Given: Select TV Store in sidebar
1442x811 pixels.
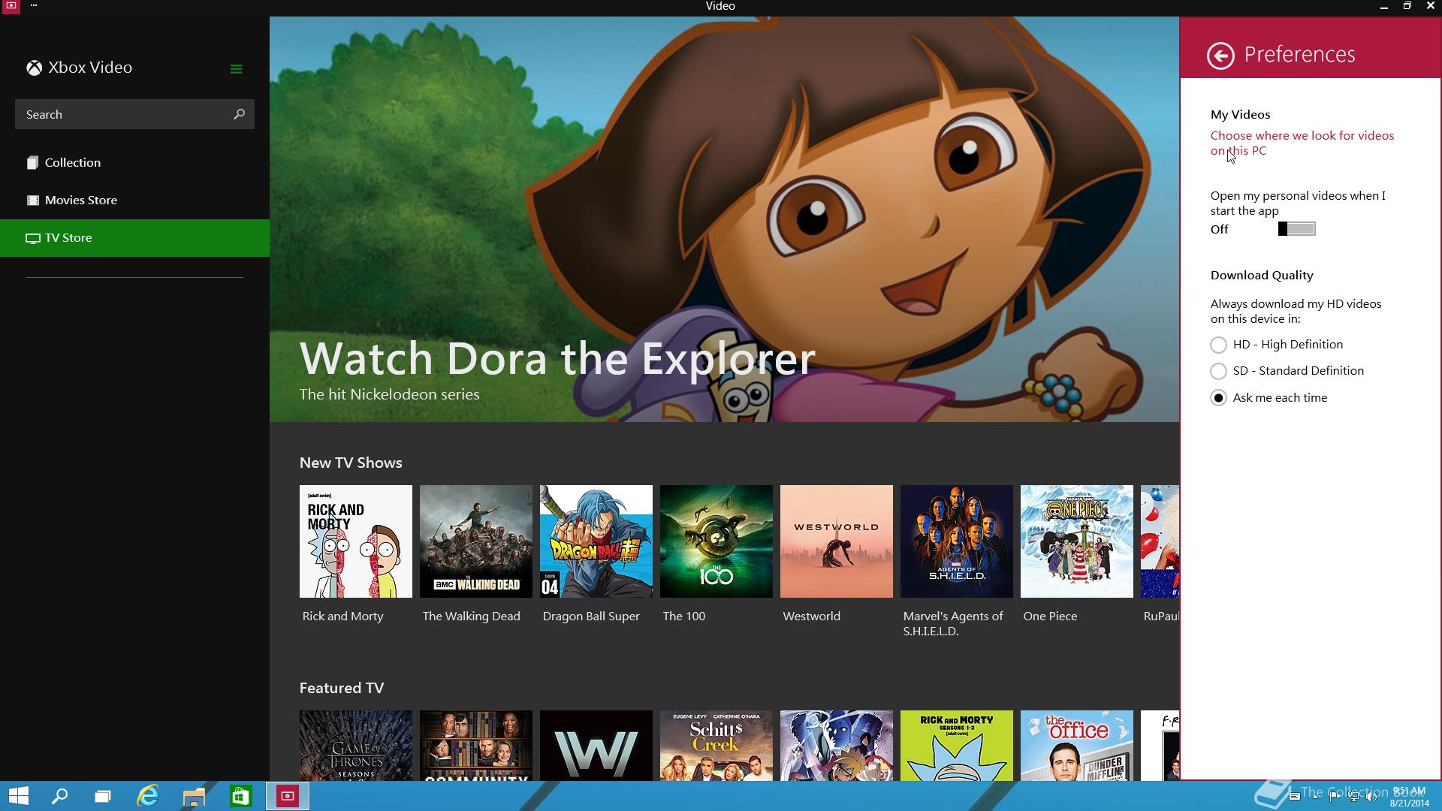Looking at the screenshot, I should (x=134, y=238).
